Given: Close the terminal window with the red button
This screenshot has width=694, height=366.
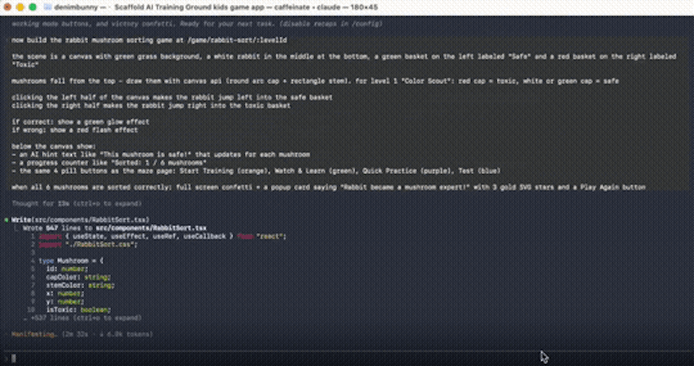Looking at the screenshot, I should click(x=7, y=7).
